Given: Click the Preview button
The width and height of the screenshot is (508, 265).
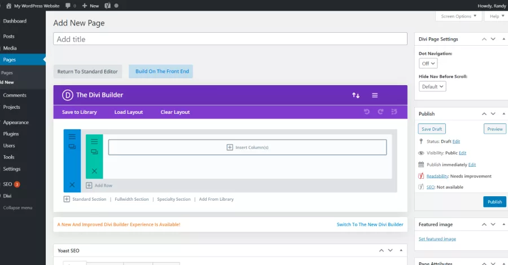Looking at the screenshot, I should pyautogui.click(x=494, y=129).
